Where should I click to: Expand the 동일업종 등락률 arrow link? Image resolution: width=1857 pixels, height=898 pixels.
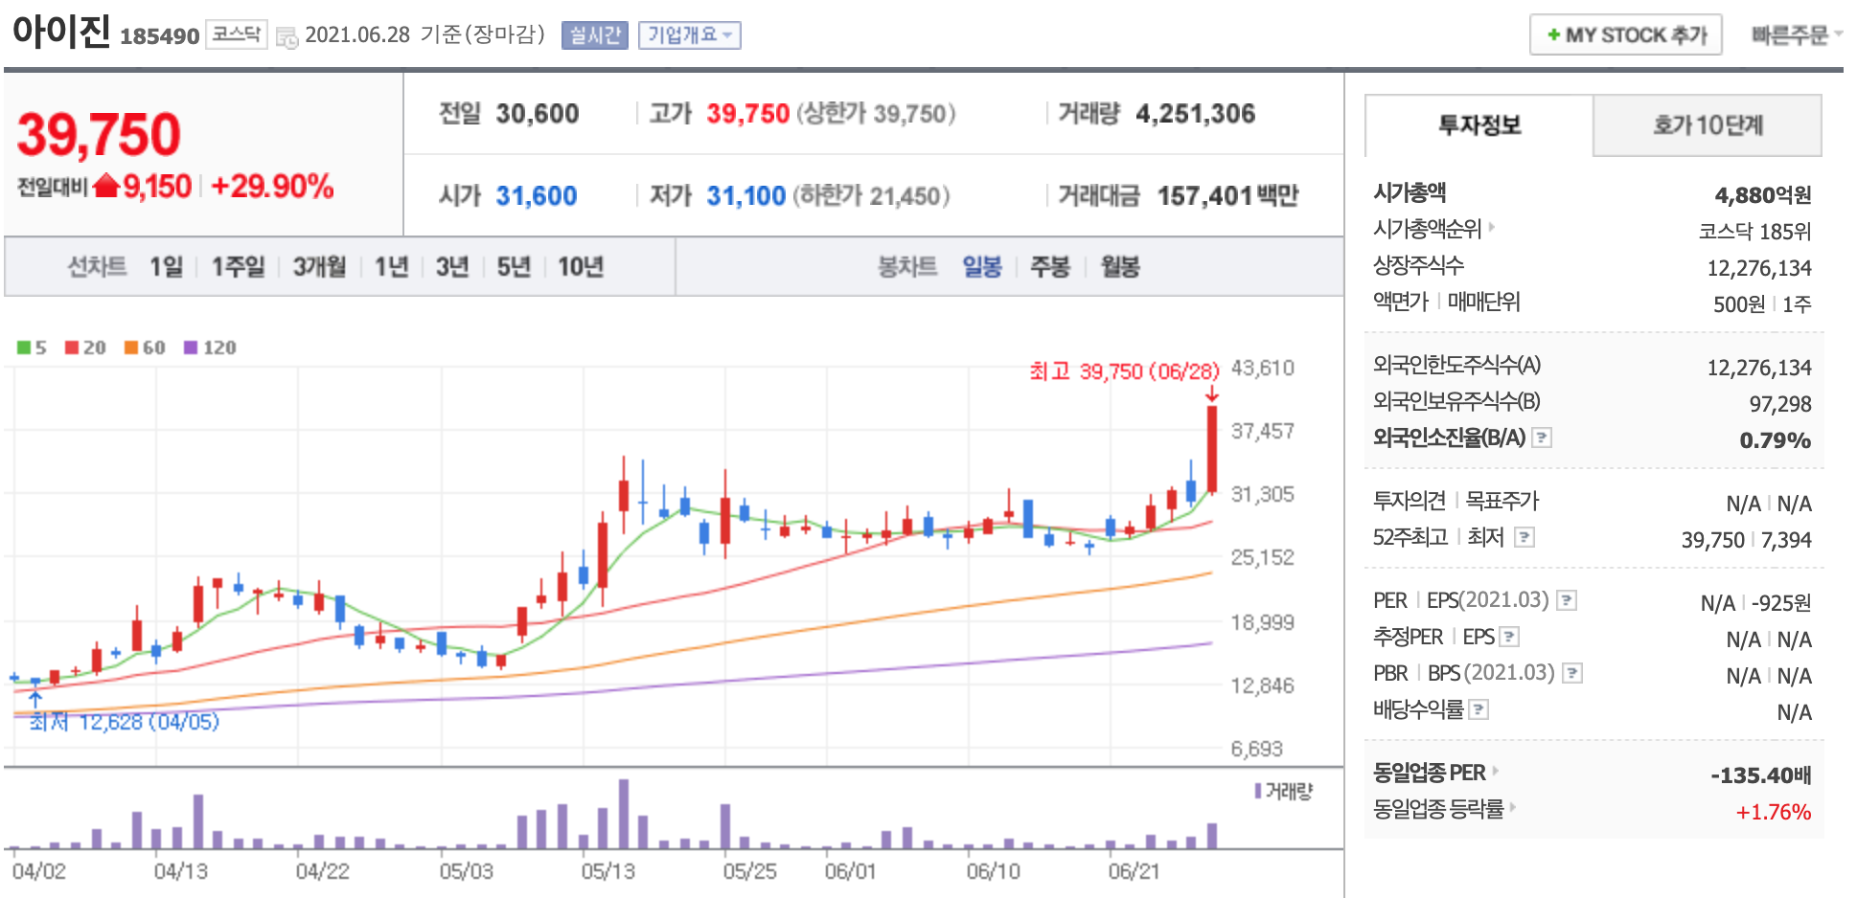coord(1512,807)
